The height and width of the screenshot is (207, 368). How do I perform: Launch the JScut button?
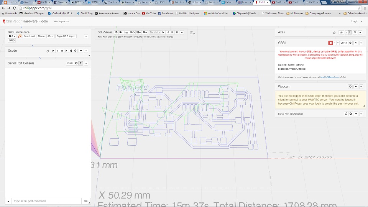click(x=51, y=36)
